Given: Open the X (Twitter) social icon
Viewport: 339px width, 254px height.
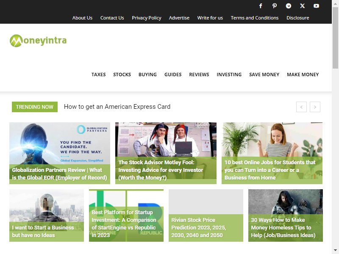Looking at the screenshot, I should click(x=303, y=6).
